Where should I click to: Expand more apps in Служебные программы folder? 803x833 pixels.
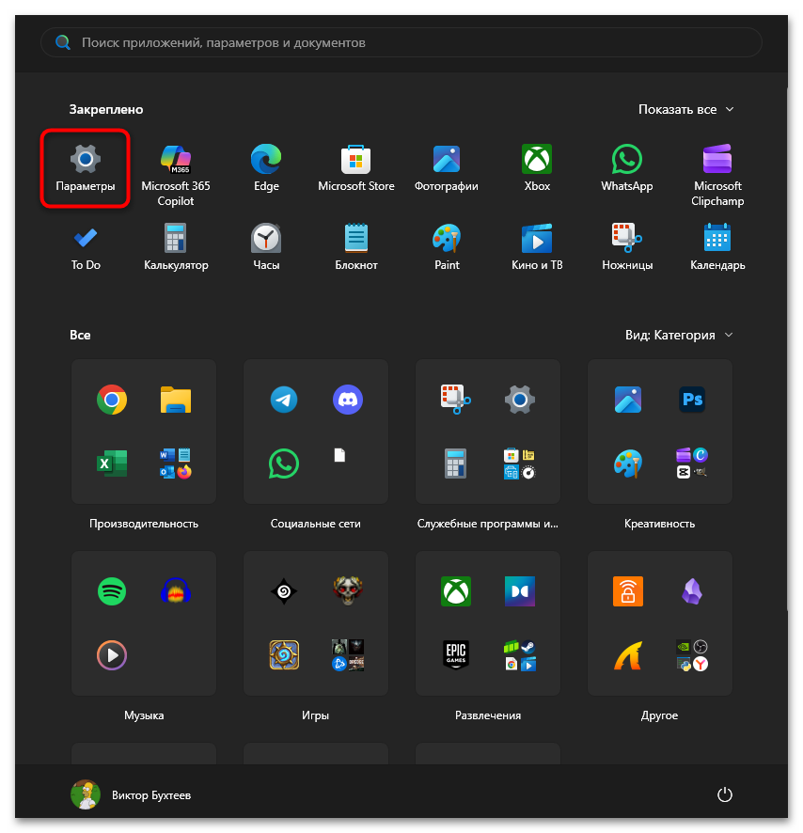click(x=520, y=464)
